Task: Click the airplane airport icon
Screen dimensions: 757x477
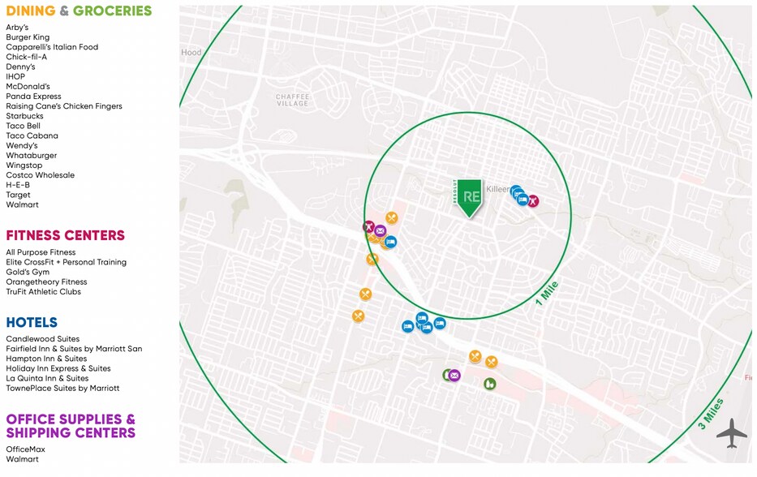Action: 731,432
